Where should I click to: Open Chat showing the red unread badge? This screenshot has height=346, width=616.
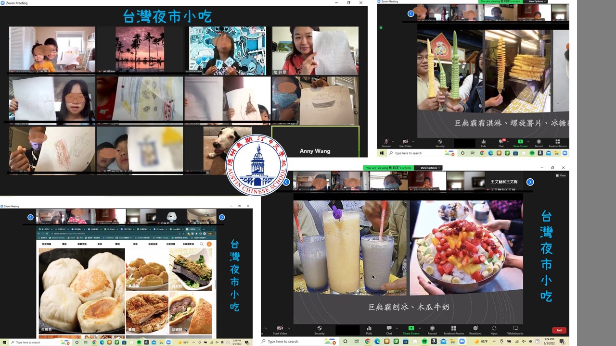[501, 143]
